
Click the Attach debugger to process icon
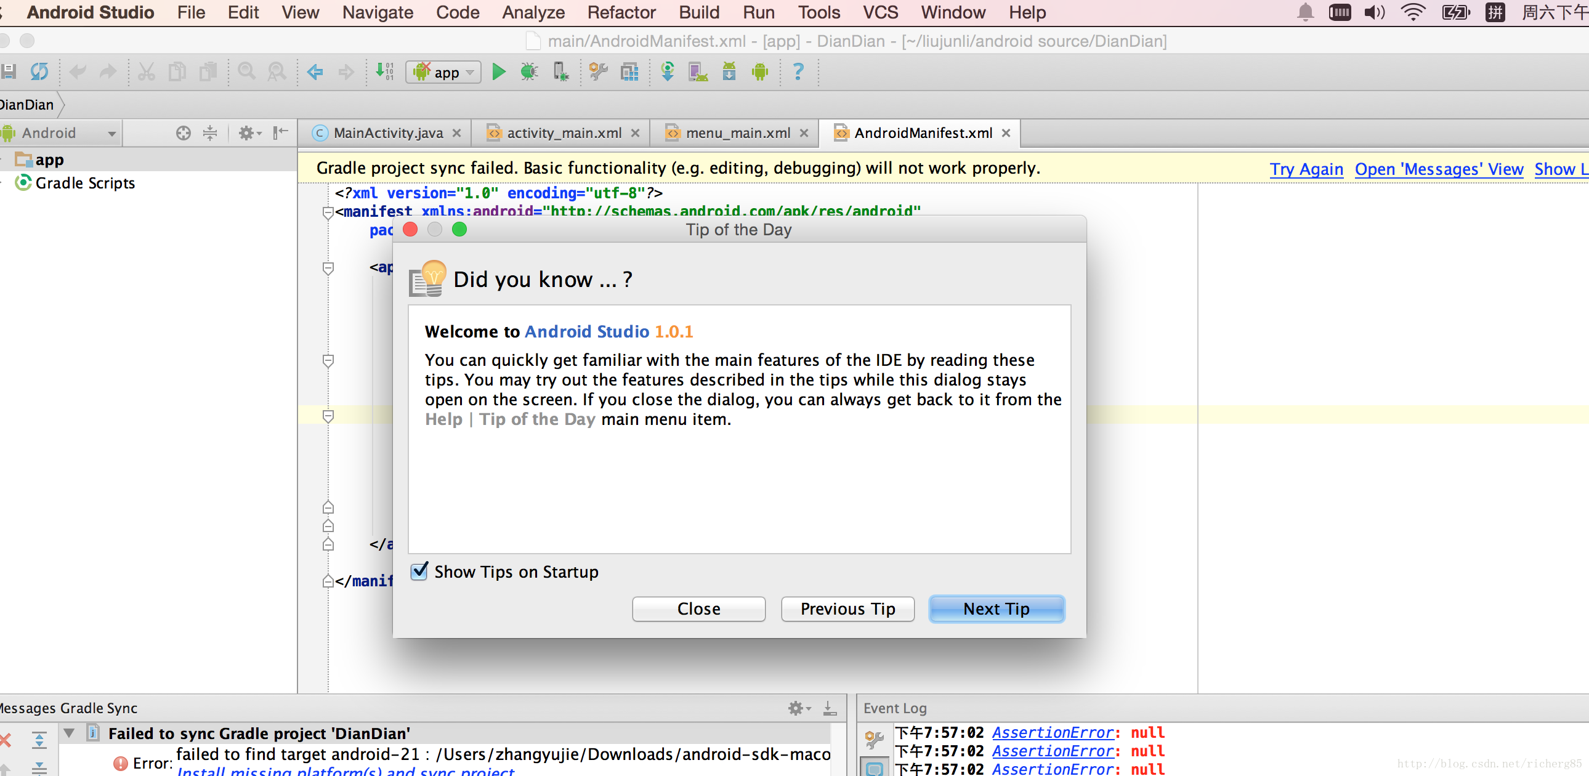tap(560, 71)
